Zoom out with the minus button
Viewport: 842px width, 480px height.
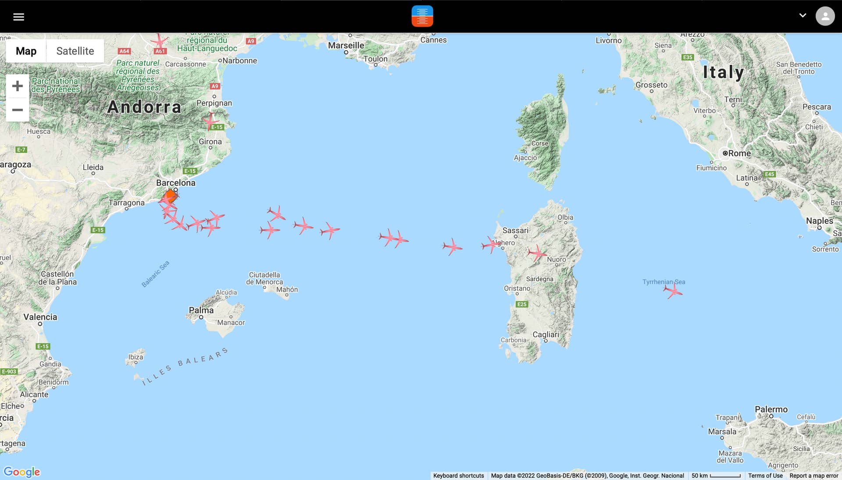(x=18, y=110)
